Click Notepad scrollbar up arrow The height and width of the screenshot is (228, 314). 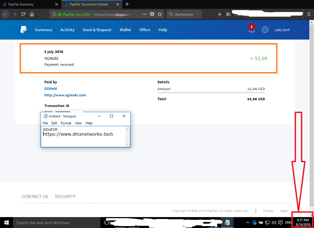point(127,129)
